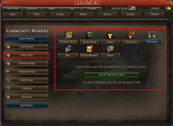Image resolution: width=173 pixels, height=126 pixels.
Task: Click the Enchantments scroll icon
Action: 89,49
